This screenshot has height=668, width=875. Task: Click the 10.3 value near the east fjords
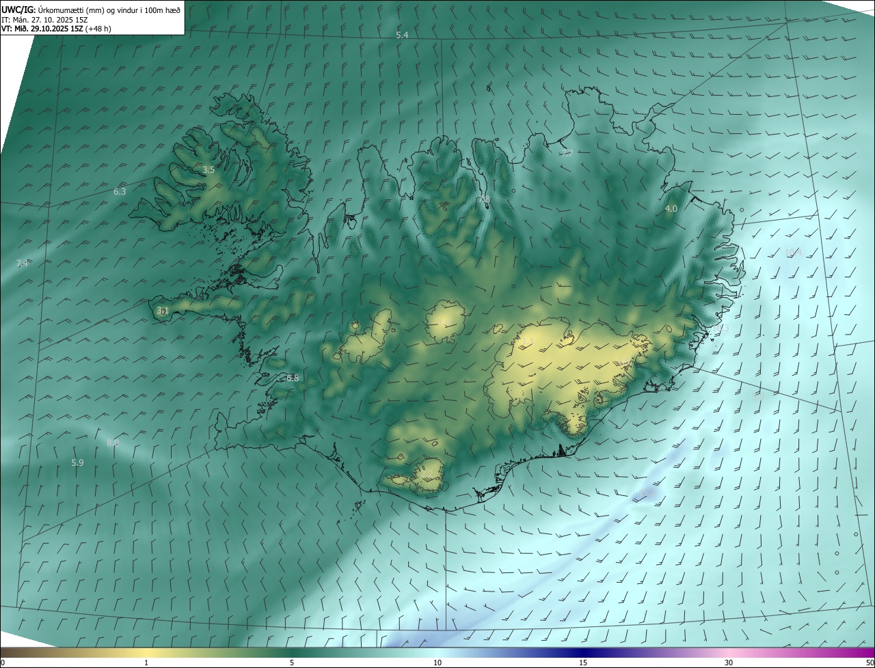[x=721, y=329]
